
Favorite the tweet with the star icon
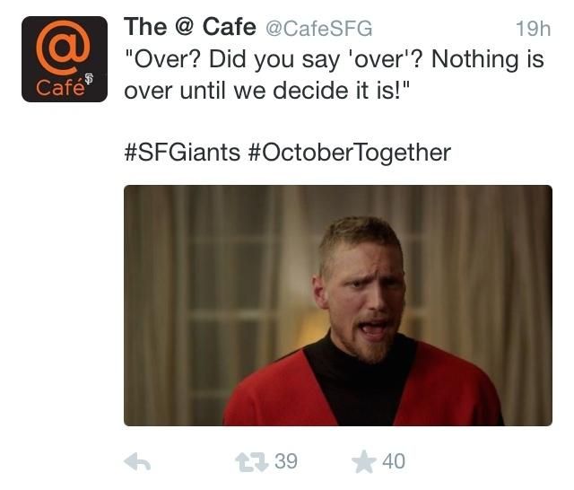click(363, 461)
